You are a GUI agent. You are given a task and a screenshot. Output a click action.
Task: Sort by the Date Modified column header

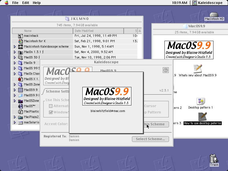click(98, 31)
